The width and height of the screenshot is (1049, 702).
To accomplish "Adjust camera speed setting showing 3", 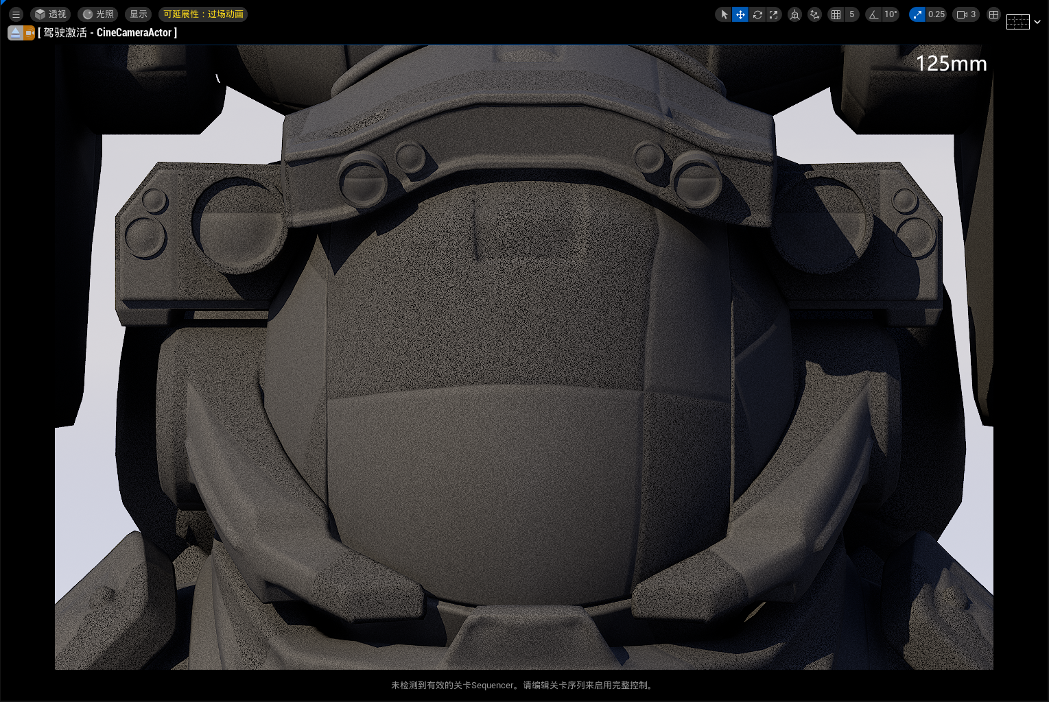I will pos(967,14).
